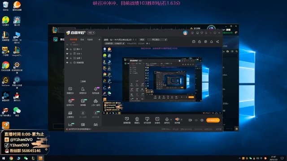Switch to the third scene tab

90,39
